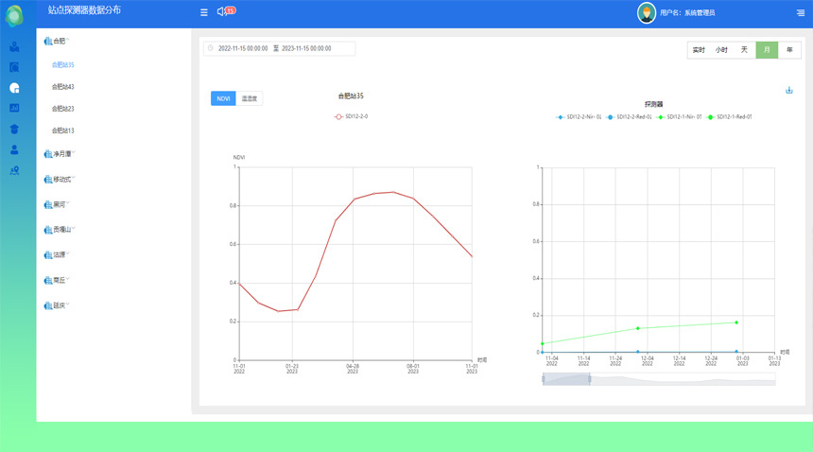813x452 pixels.
Task: Toggle SDI12-2-0 series in the NDVI legend
Action: (x=352, y=116)
